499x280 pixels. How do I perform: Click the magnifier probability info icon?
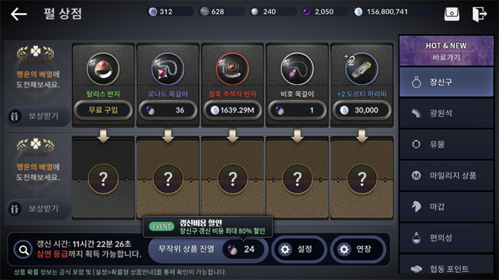[23, 250]
